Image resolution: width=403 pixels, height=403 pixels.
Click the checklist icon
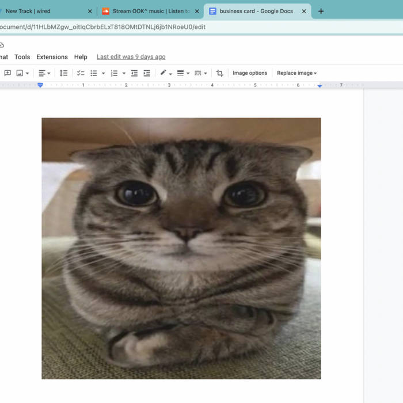(81, 73)
